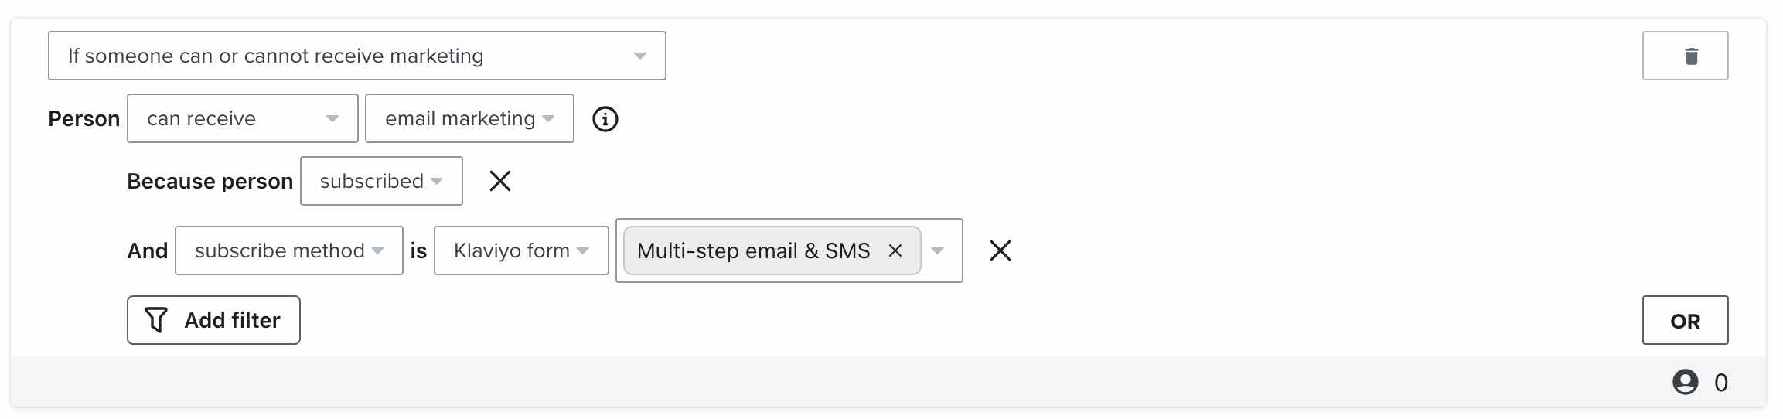Image resolution: width=1783 pixels, height=419 pixels.
Task: Select a different source in Klaviyo form dropdown
Action: click(520, 250)
